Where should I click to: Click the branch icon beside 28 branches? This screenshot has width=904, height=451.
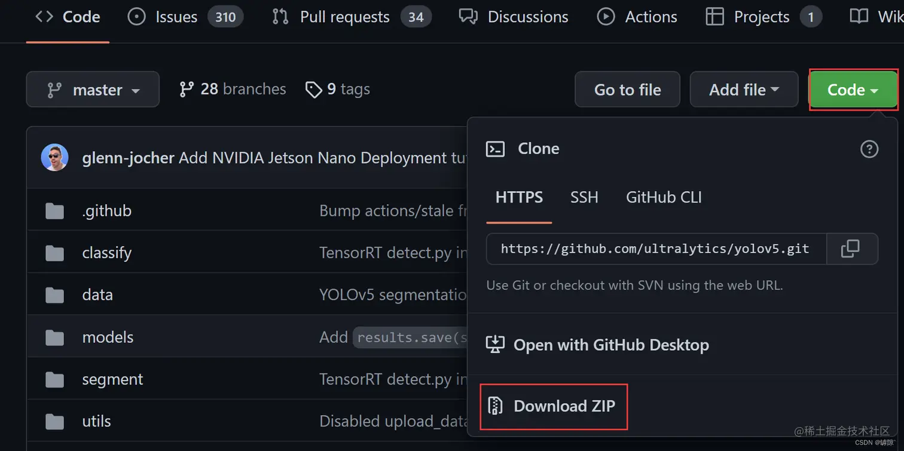(x=186, y=90)
